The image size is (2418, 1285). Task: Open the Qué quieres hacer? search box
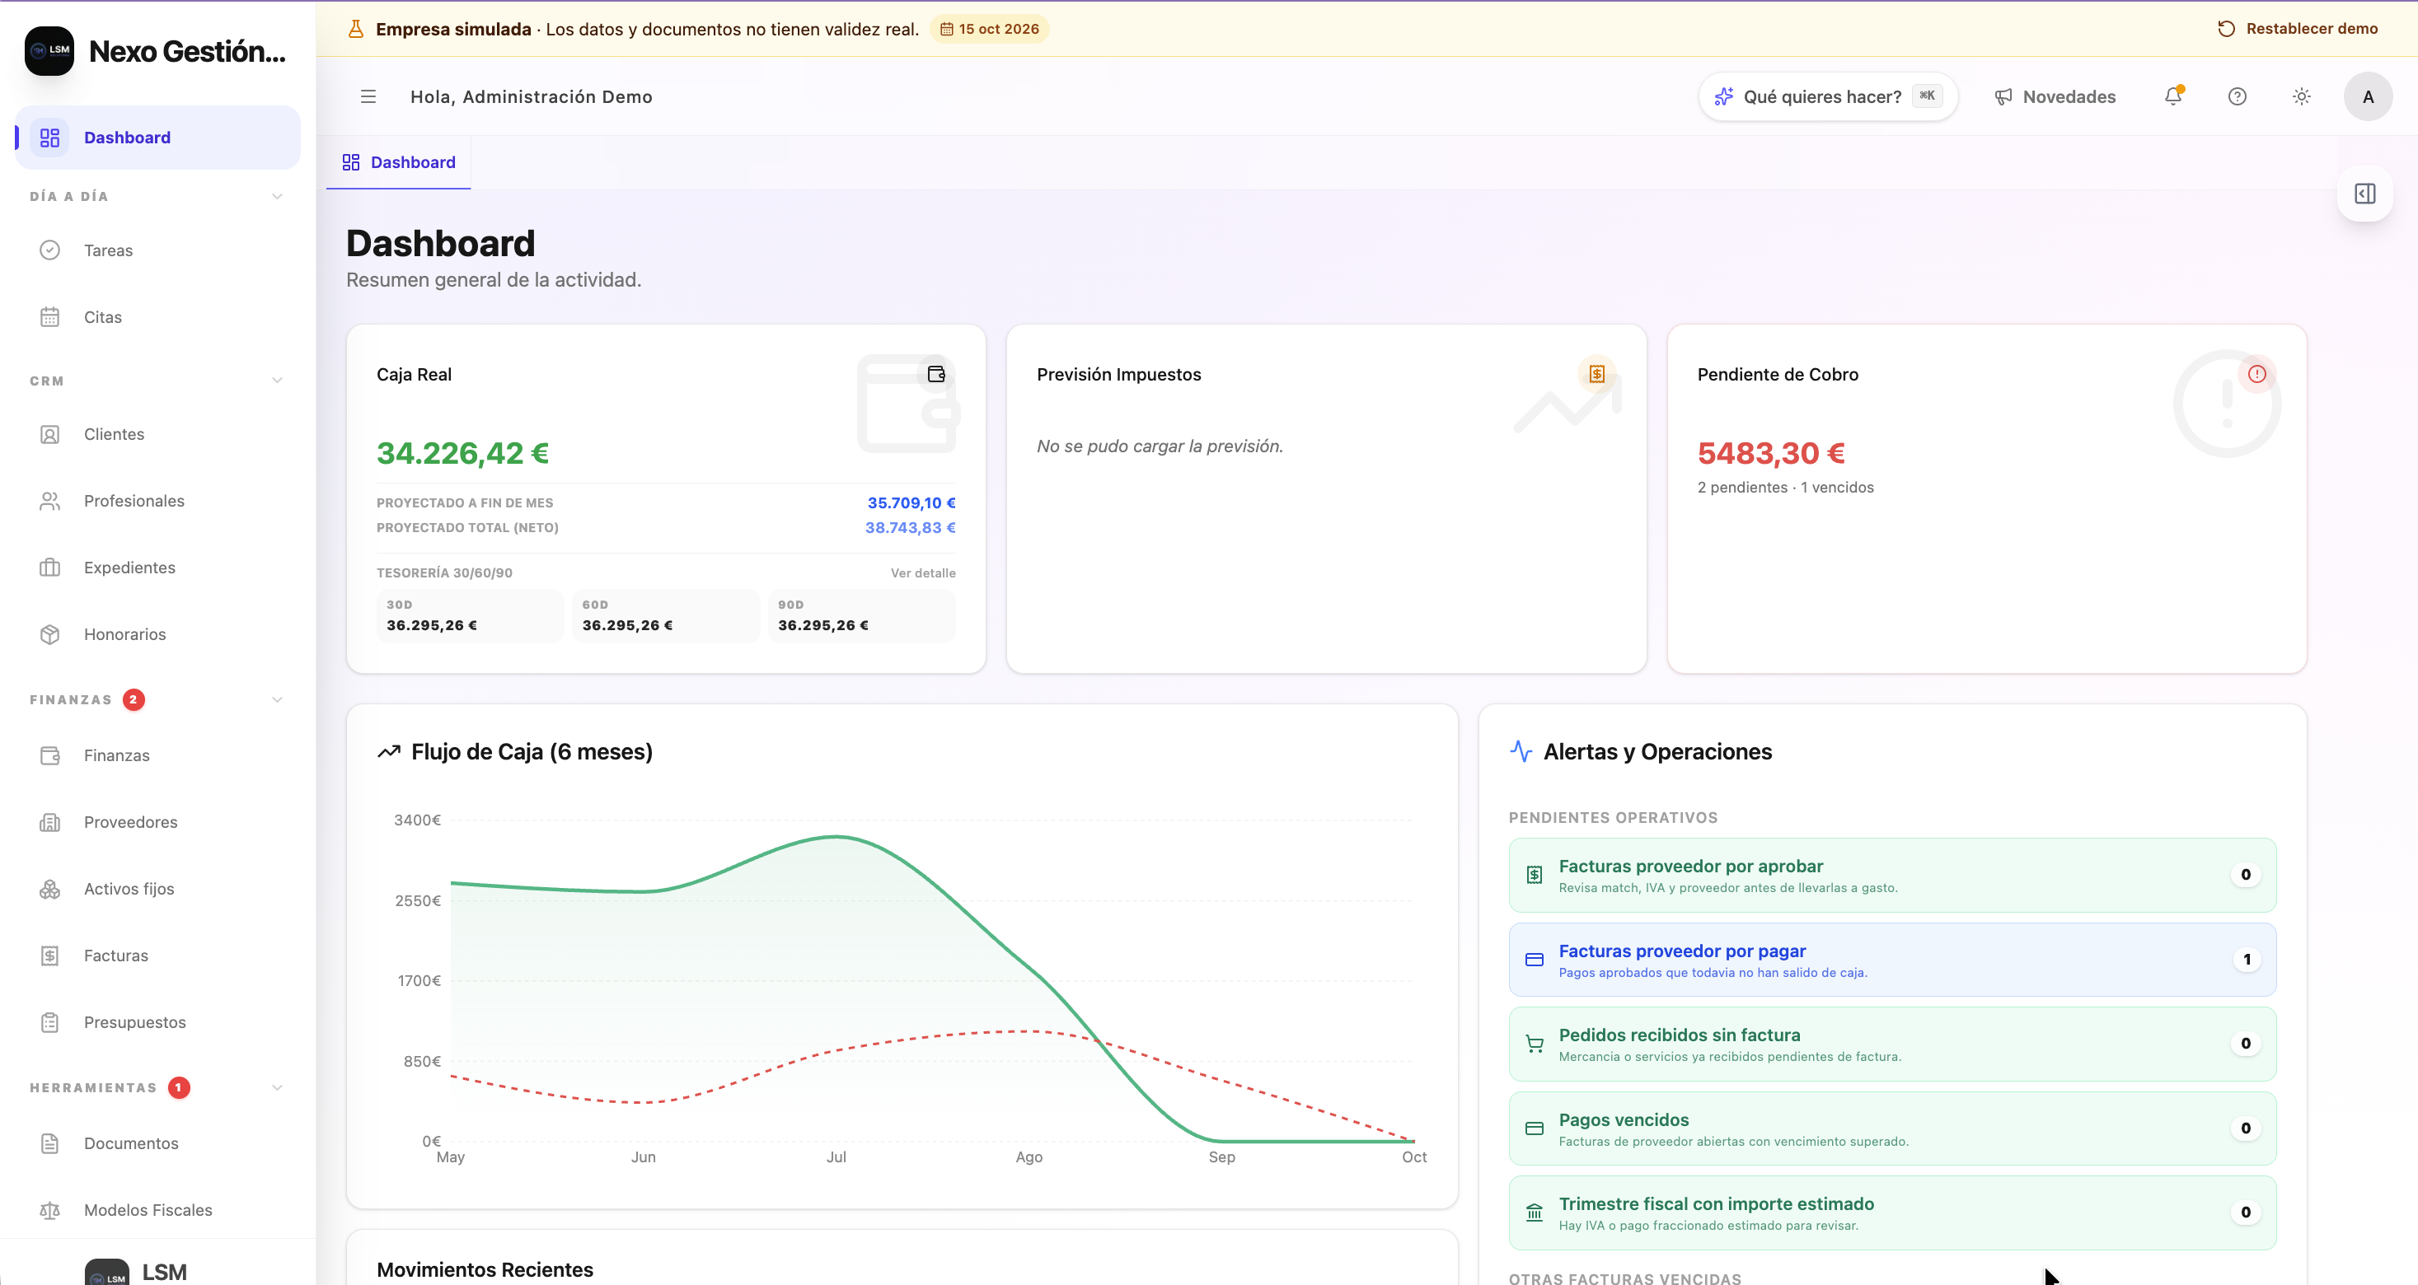(1828, 96)
